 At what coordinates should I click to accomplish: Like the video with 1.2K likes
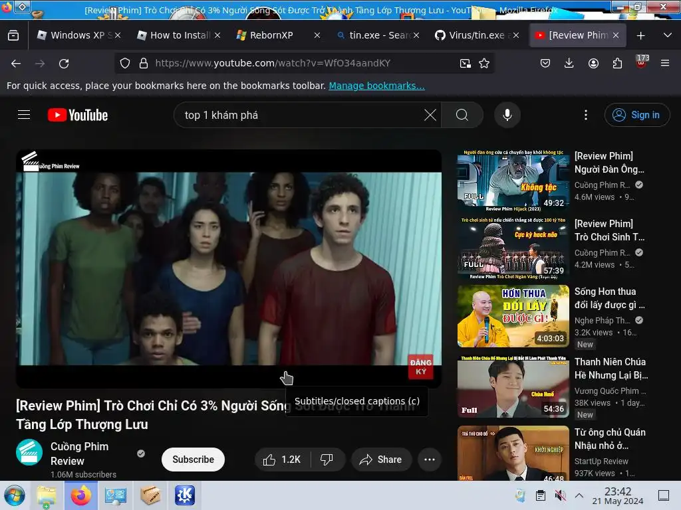coord(282,460)
